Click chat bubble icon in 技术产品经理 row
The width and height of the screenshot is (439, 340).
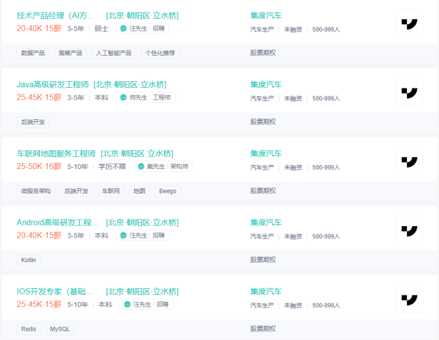point(123,29)
